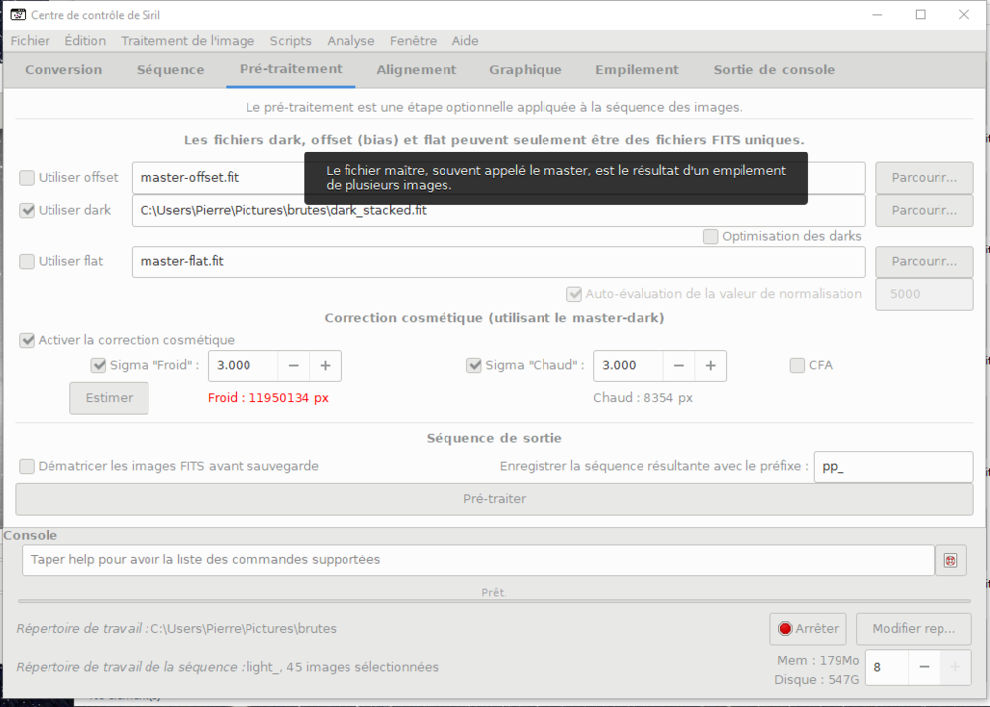990x707 pixels.
Task: Click the output prefix field pp_
Action: tap(893, 467)
